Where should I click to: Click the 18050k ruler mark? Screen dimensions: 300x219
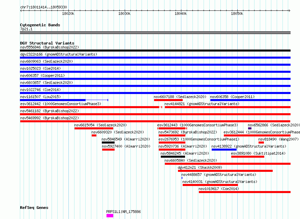237,13
